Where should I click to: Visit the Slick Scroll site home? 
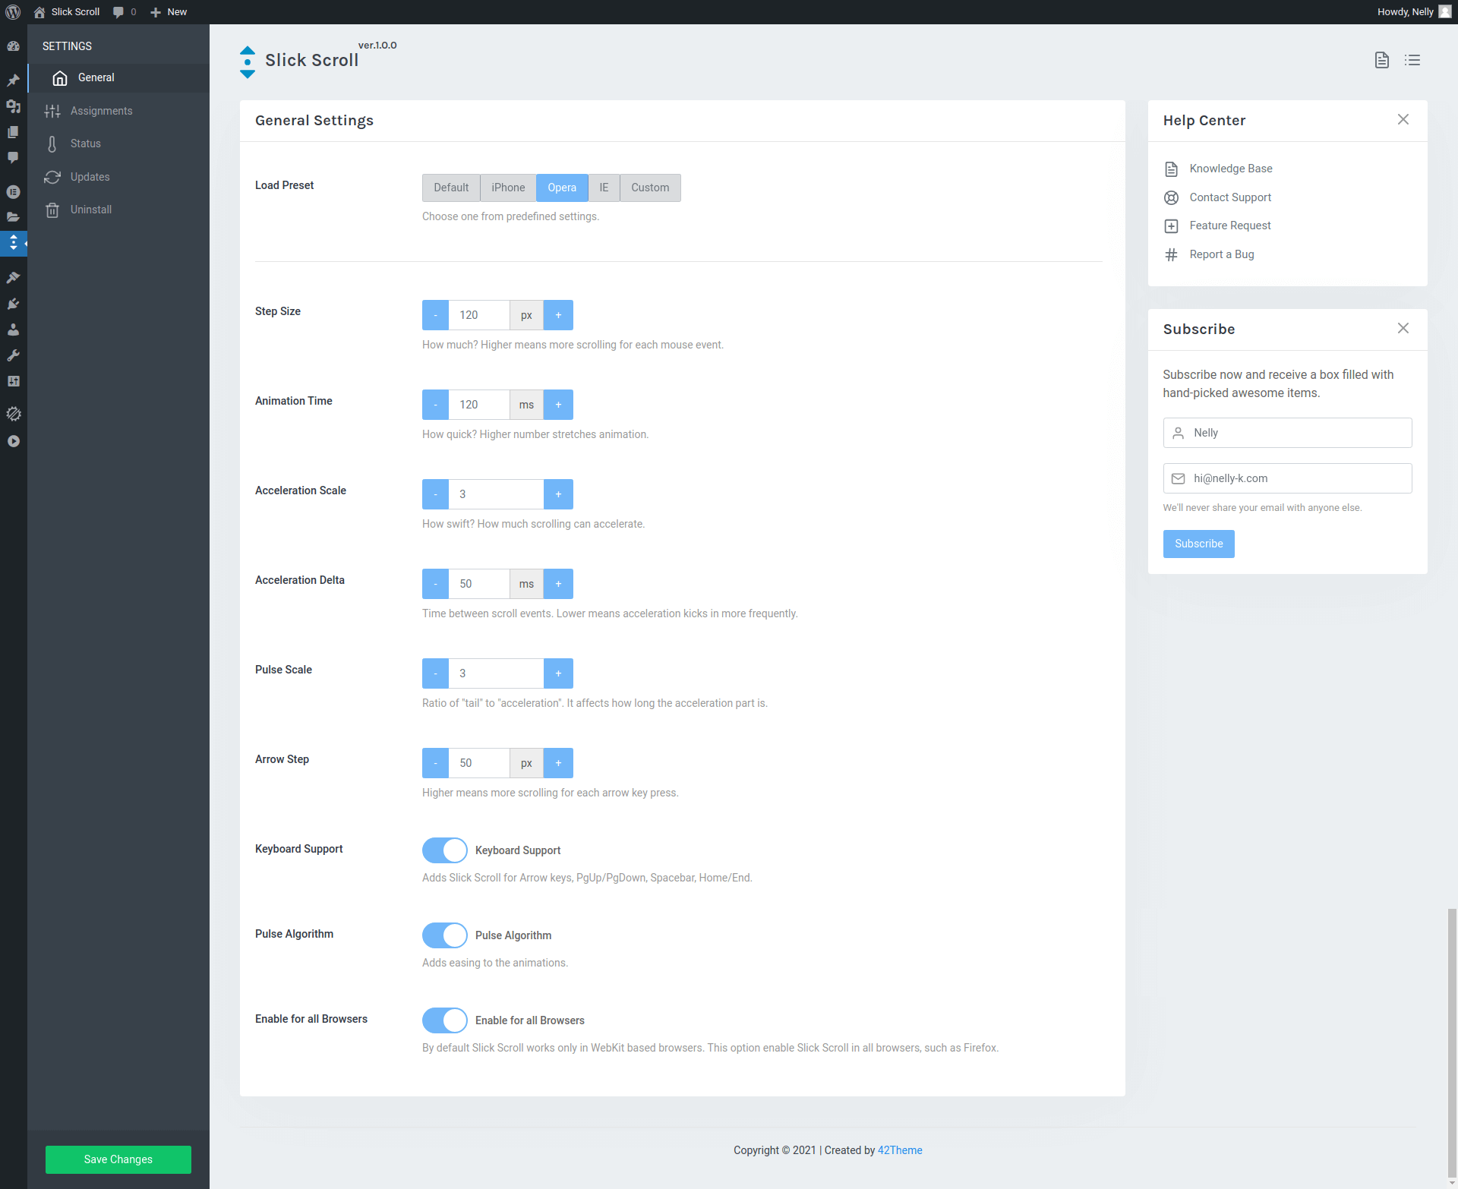(x=67, y=12)
